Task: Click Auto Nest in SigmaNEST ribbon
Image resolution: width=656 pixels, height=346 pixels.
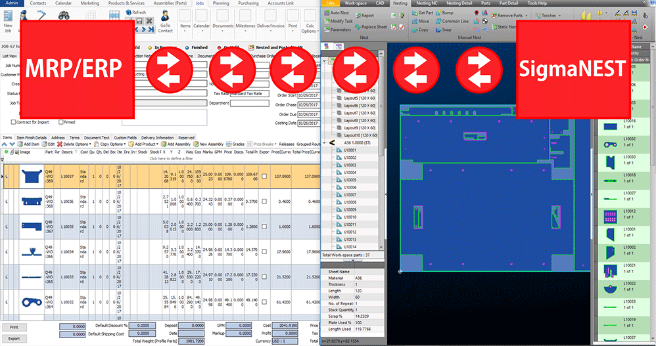Action: pyautogui.click(x=337, y=13)
